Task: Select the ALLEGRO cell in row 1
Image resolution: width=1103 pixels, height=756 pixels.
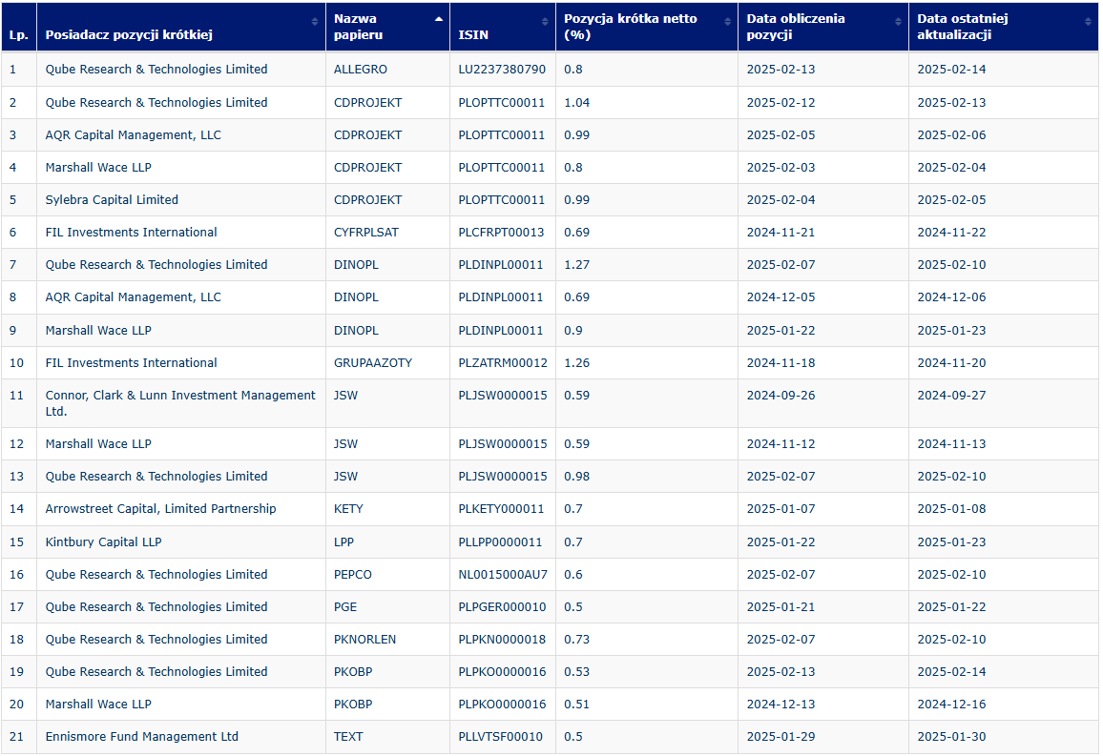Action: [x=361, y=70]
